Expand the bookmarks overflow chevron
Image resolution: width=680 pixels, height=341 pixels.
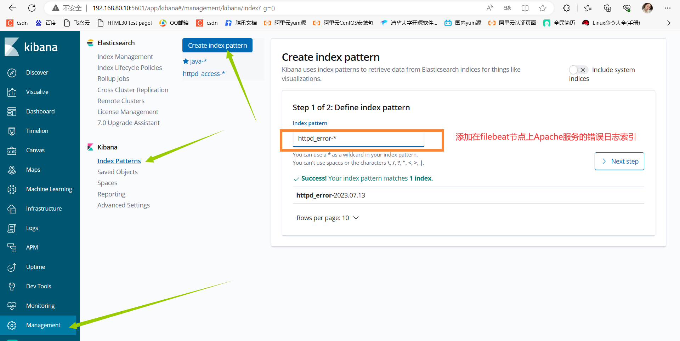coord(669,23)
